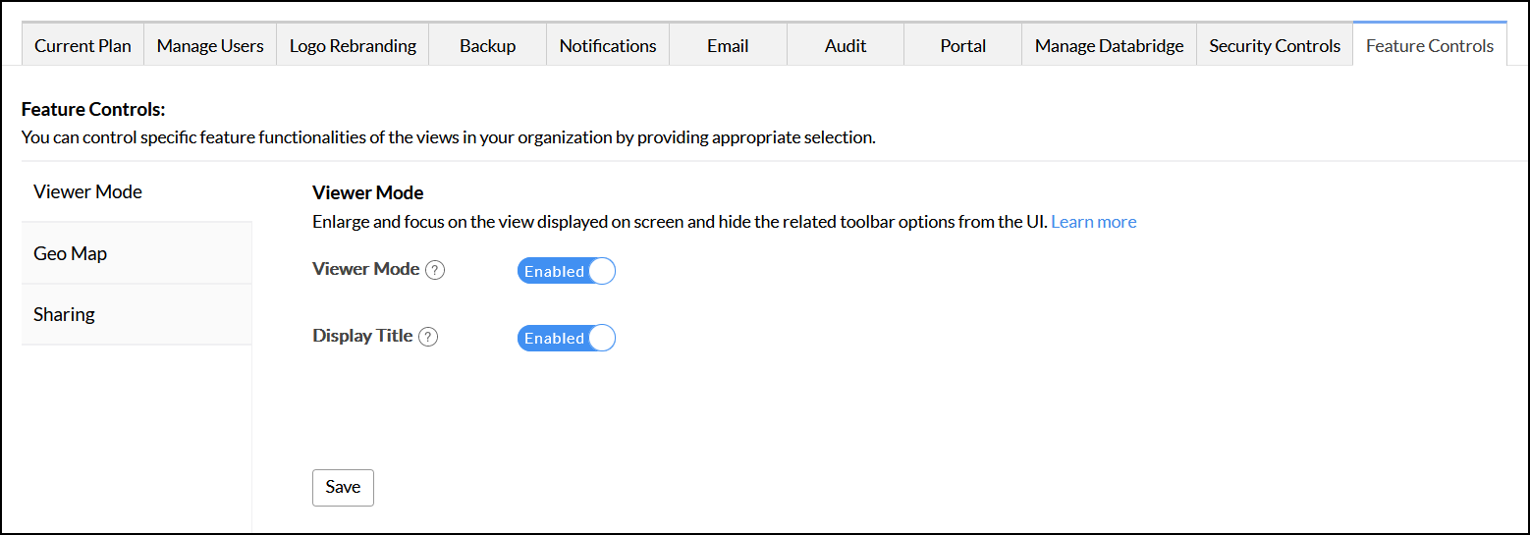1530x535 pixels.
Task: Disable the Viewer Mode toggle
Action: [566, 271]
